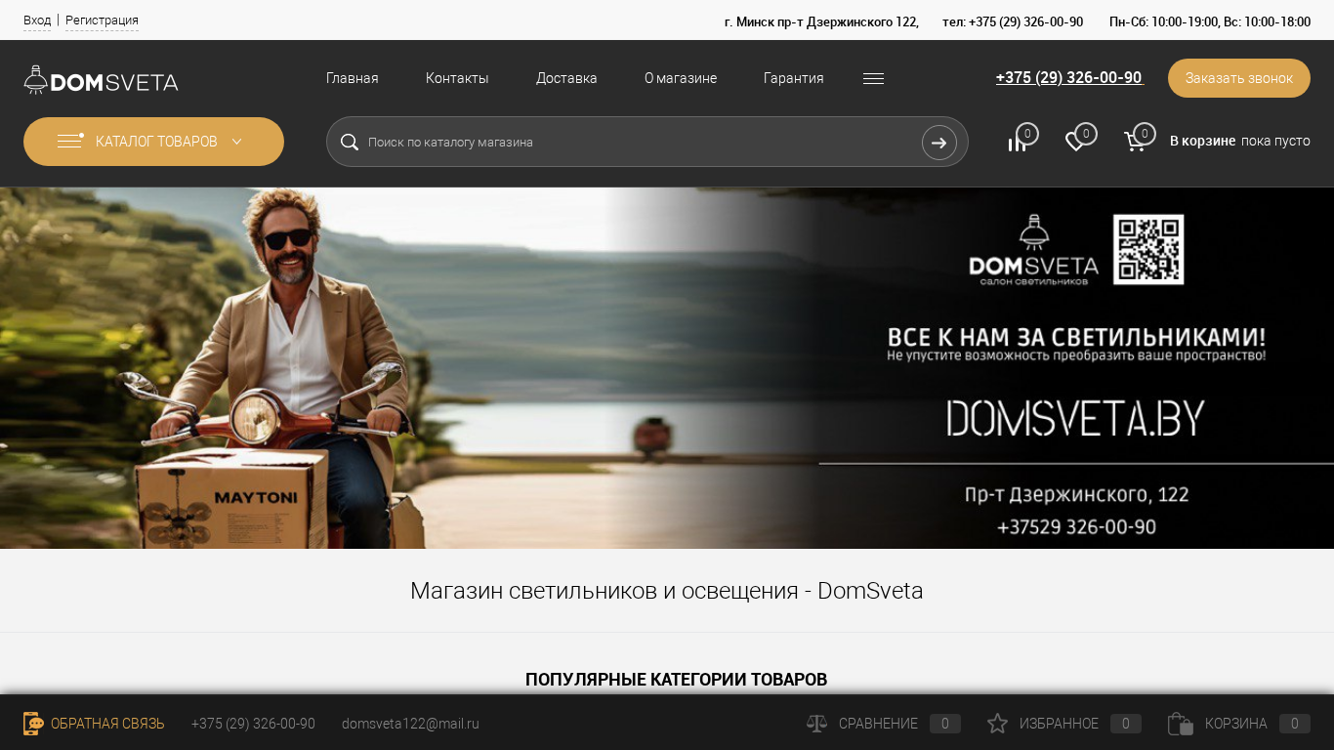Click the top bar 'тел: +375 (29) 326-00-90' text
Screen dimensions: 1334x750
(x=1013, y=21)
